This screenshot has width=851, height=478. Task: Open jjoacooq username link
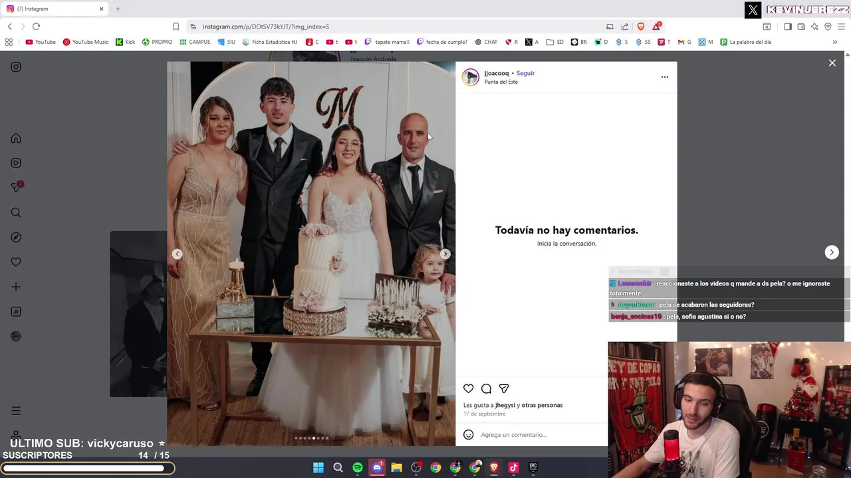497,73
